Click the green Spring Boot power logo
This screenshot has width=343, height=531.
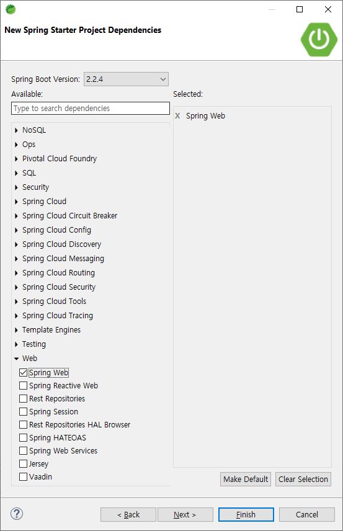click(319, 40)
